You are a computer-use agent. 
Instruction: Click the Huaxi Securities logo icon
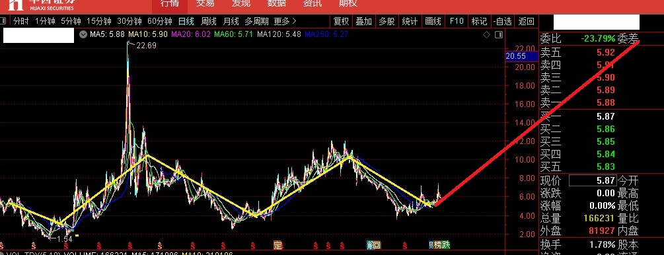click(16, 4)
